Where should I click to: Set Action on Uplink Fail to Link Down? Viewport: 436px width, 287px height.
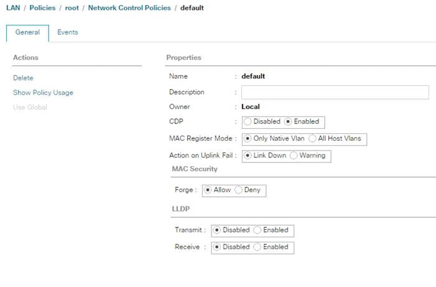tap(248, 156)
